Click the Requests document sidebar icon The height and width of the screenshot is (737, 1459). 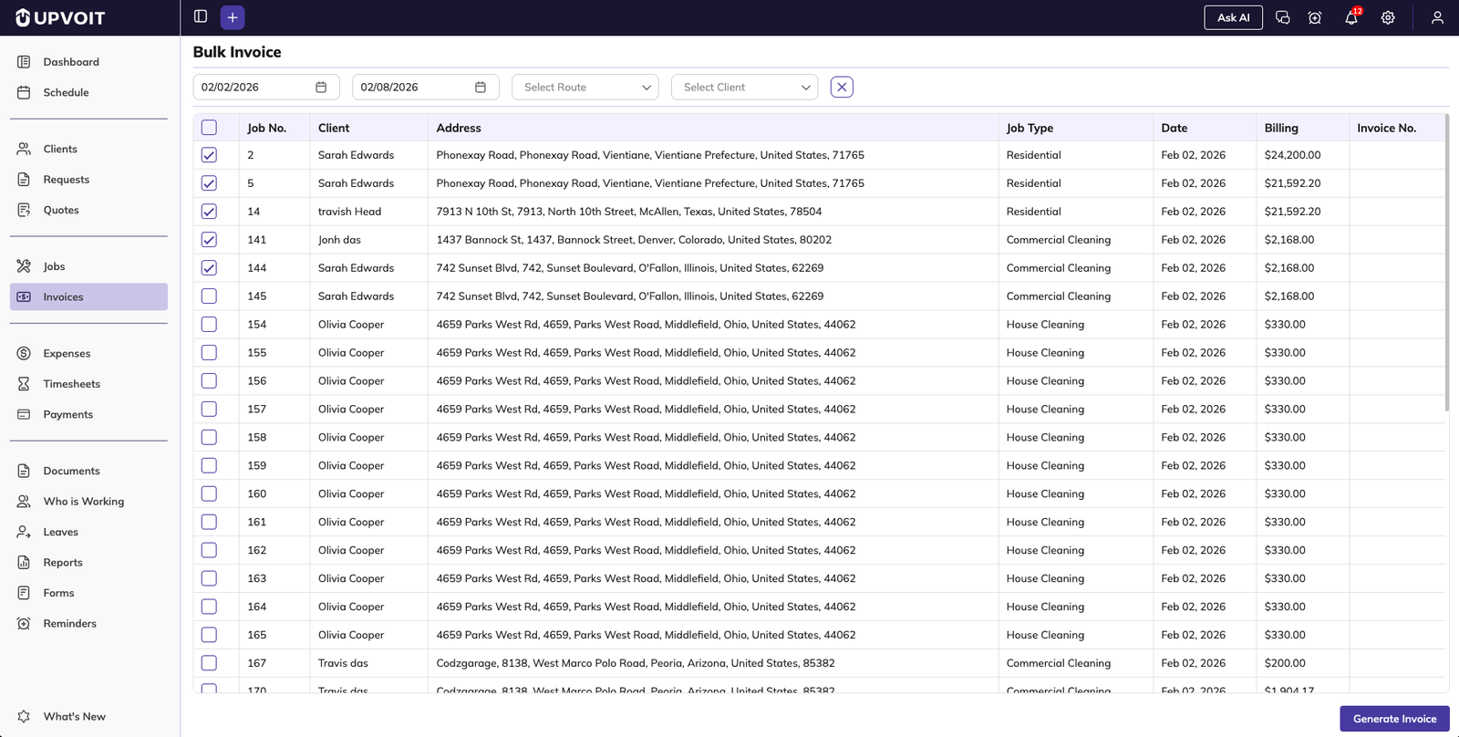(x=24, y=180)
